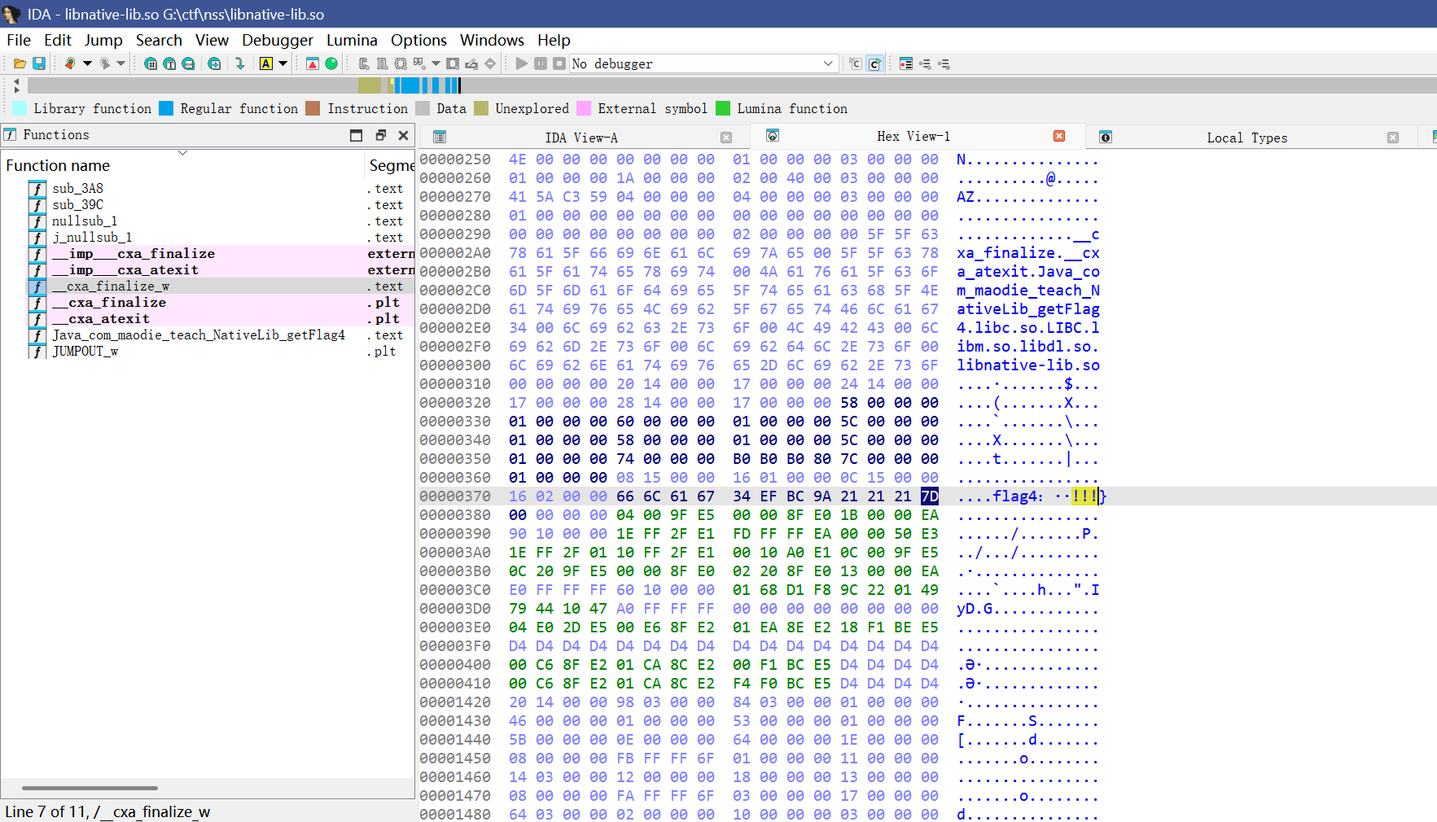Click the Functions panel horizontal scrollbar
Viewport: 1437px width, 822px height.
click(x=90, y=788)
